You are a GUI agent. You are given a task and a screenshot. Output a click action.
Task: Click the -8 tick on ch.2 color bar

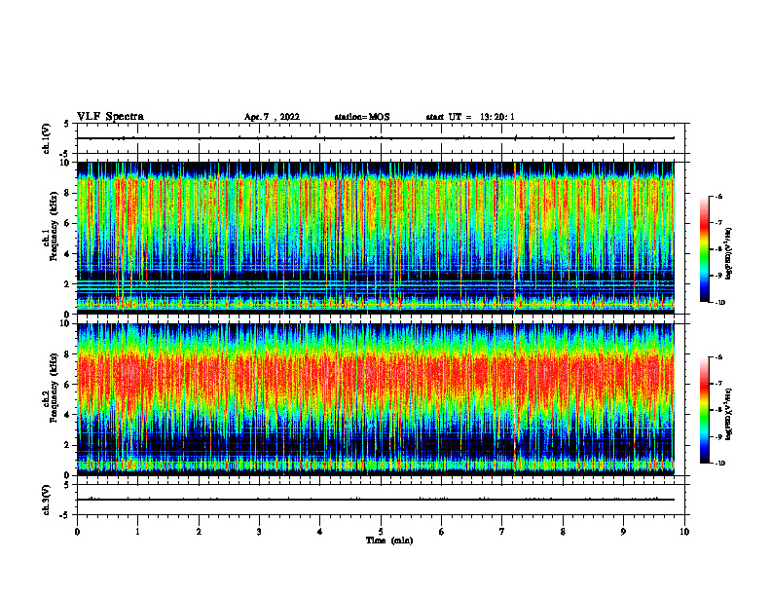point(717,411)
